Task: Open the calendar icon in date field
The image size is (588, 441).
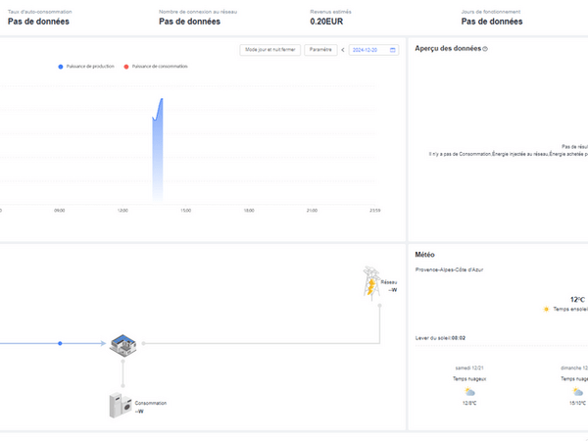Action: [393, 50]
